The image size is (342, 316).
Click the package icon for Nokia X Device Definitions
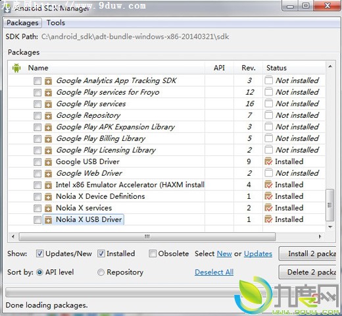tap(48, 197)
